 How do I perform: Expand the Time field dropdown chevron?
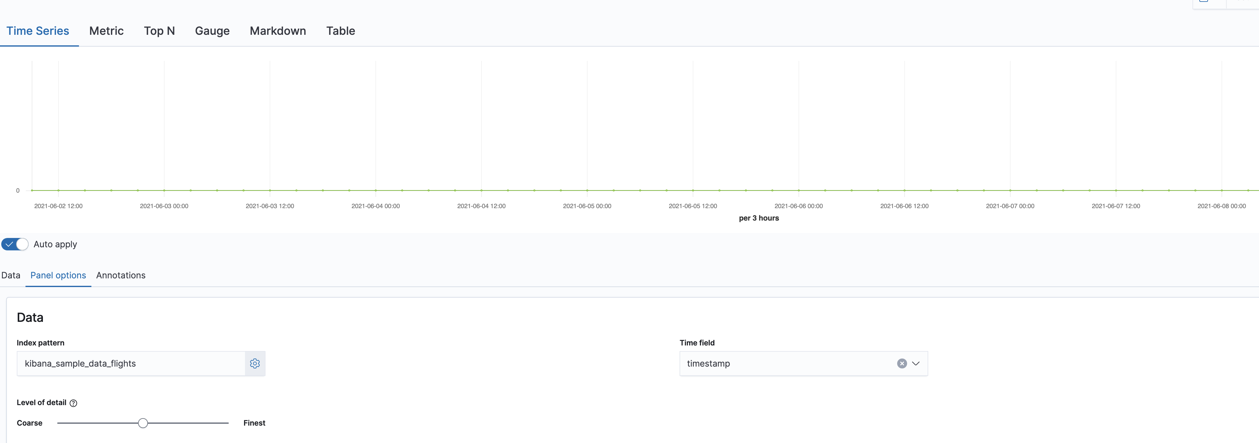916,363
